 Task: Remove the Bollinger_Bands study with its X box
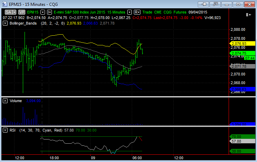pyautogui.click(x=5, y=23)
